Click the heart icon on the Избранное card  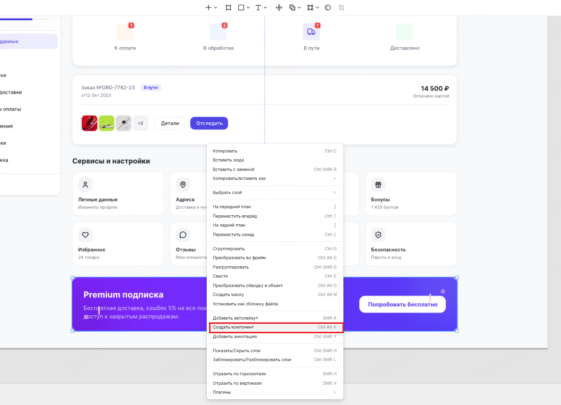point(85,235)
